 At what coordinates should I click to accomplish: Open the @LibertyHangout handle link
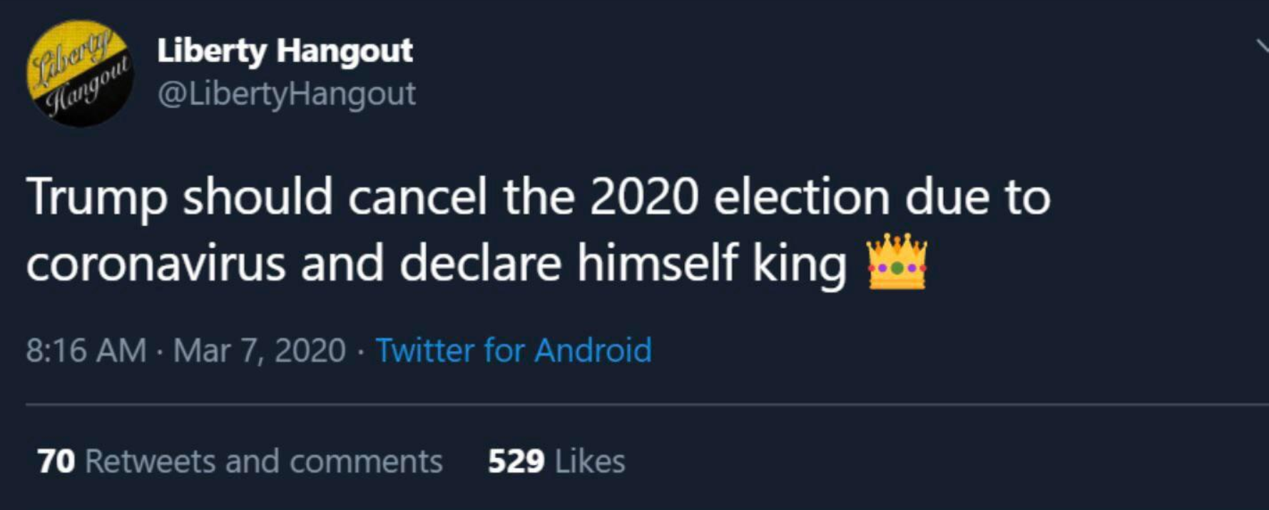pyautogui.click(x=286, y=93)
